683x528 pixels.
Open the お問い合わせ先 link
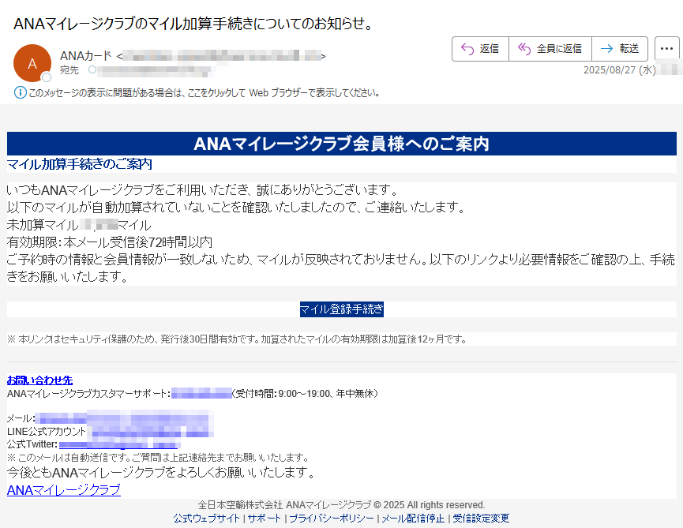39,380
